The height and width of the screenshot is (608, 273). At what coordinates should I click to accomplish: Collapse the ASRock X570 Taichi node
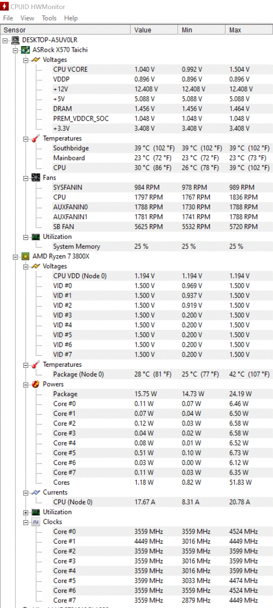(15, 50)
